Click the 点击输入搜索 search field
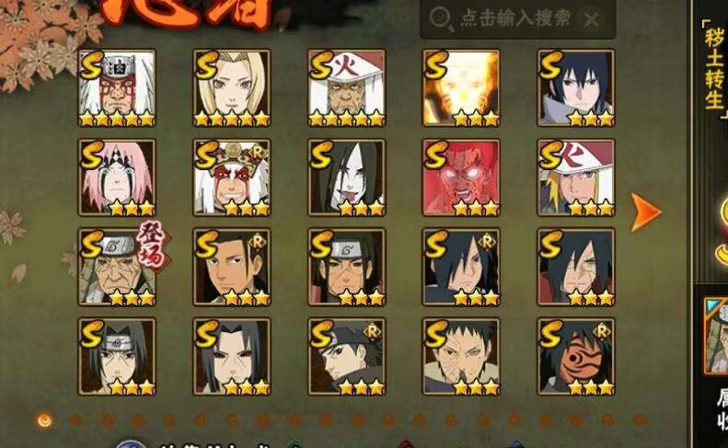 pos(517,19)
